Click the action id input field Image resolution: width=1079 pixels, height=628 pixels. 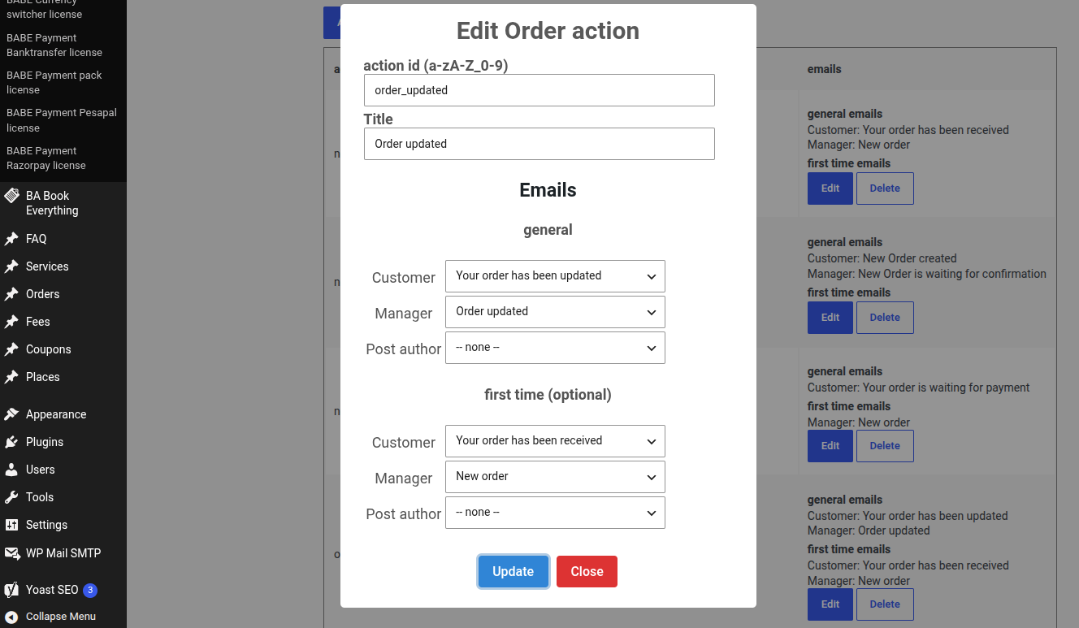pos(539,90)
